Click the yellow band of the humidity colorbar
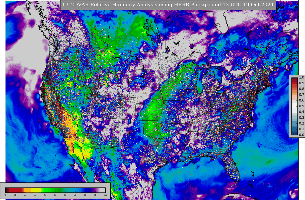 [x=36, y=190]
